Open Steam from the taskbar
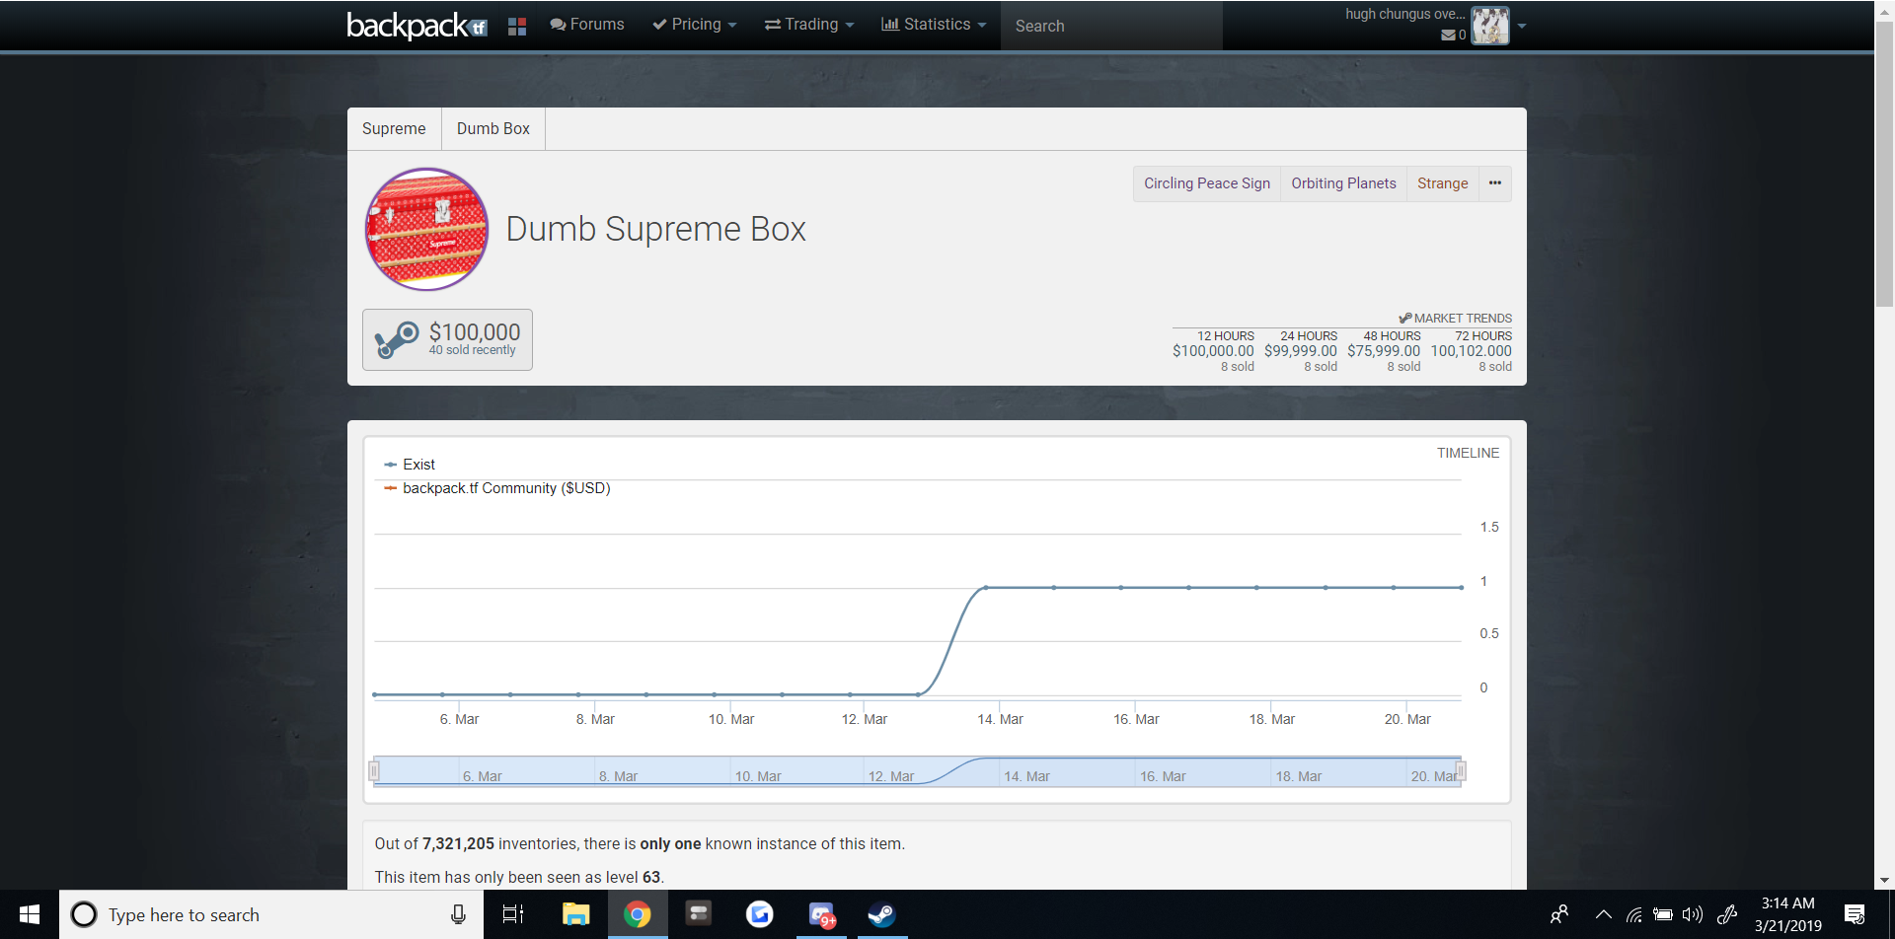This screenshot has width=1895, height=939. 881,914
